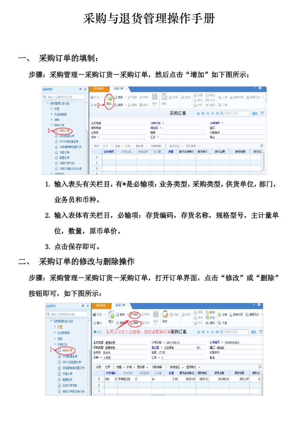Screen dimensions: 298x422
Task: Open 计划批量生单 tree item in first figure
Action: [67, 136]
